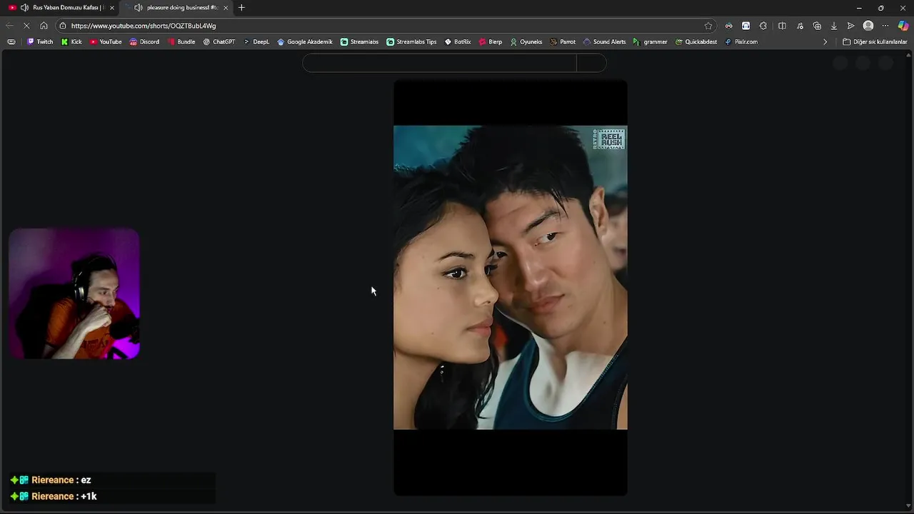The width and height of the screenshot is (914, 514).
Task: Click the first icon-only bookmark on favorites bar
Action: (x=11, y=42)
